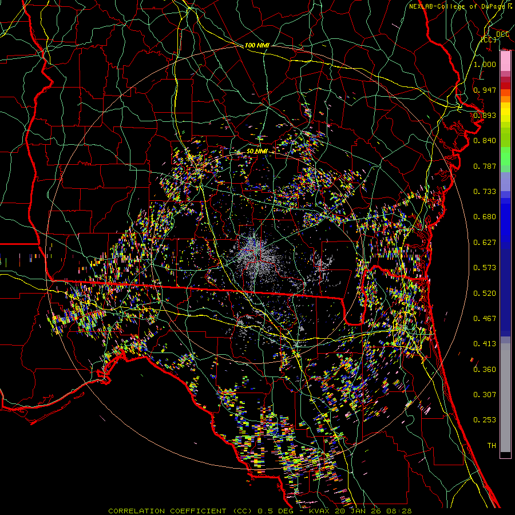Click the (CC) units label above color bar
The width and height of the screenshot is (515, 515).
[488, 40]
